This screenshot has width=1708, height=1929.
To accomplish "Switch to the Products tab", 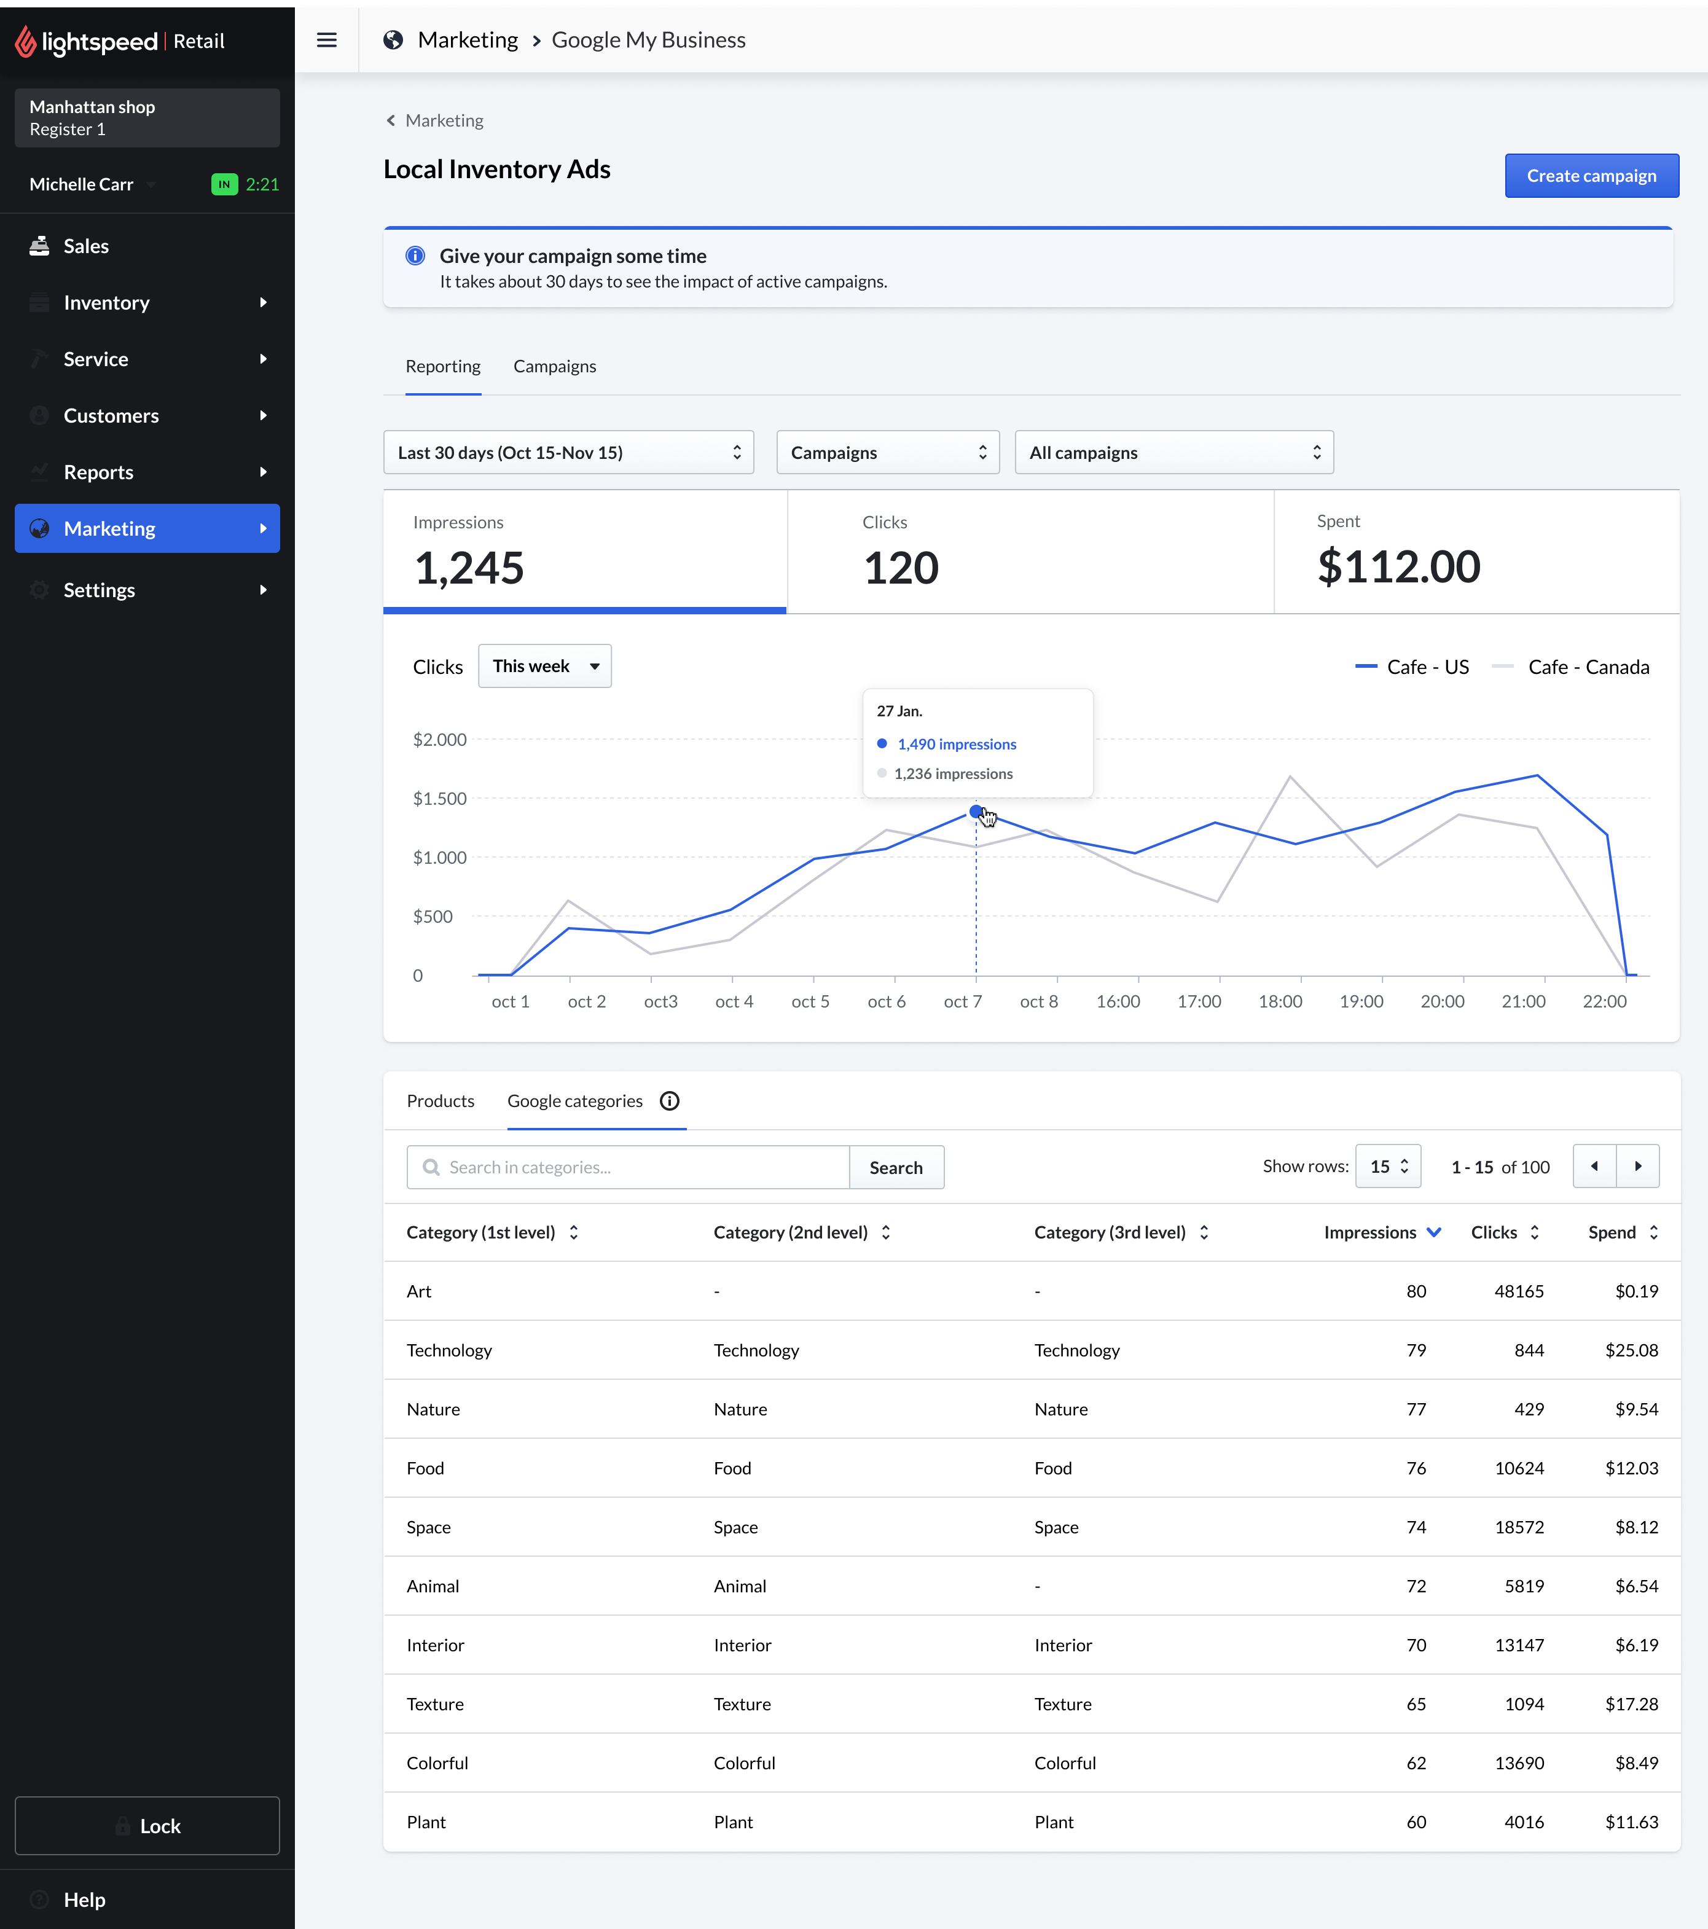I will click(441, 1101).
